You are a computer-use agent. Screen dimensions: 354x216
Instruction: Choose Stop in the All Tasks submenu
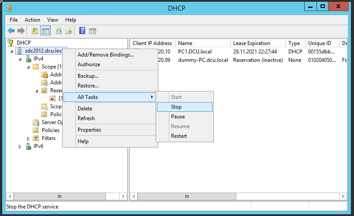click(x=176, y=107)
